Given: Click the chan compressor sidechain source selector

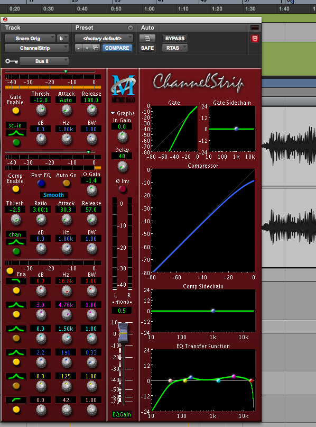Looking at the screenshot, I should (16, 234).
